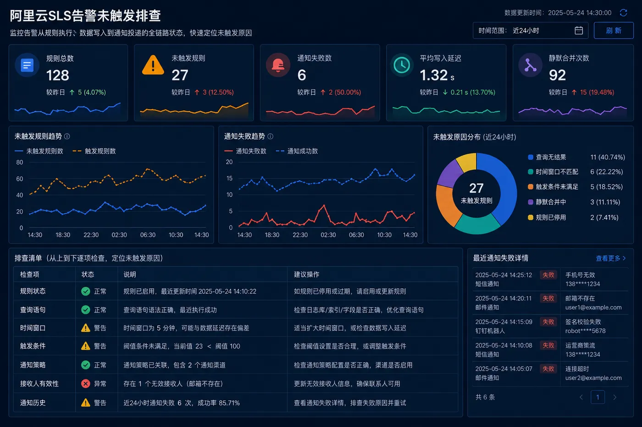Click the 未触发规则 orange sparkline chart

click(x=194, y=109)
